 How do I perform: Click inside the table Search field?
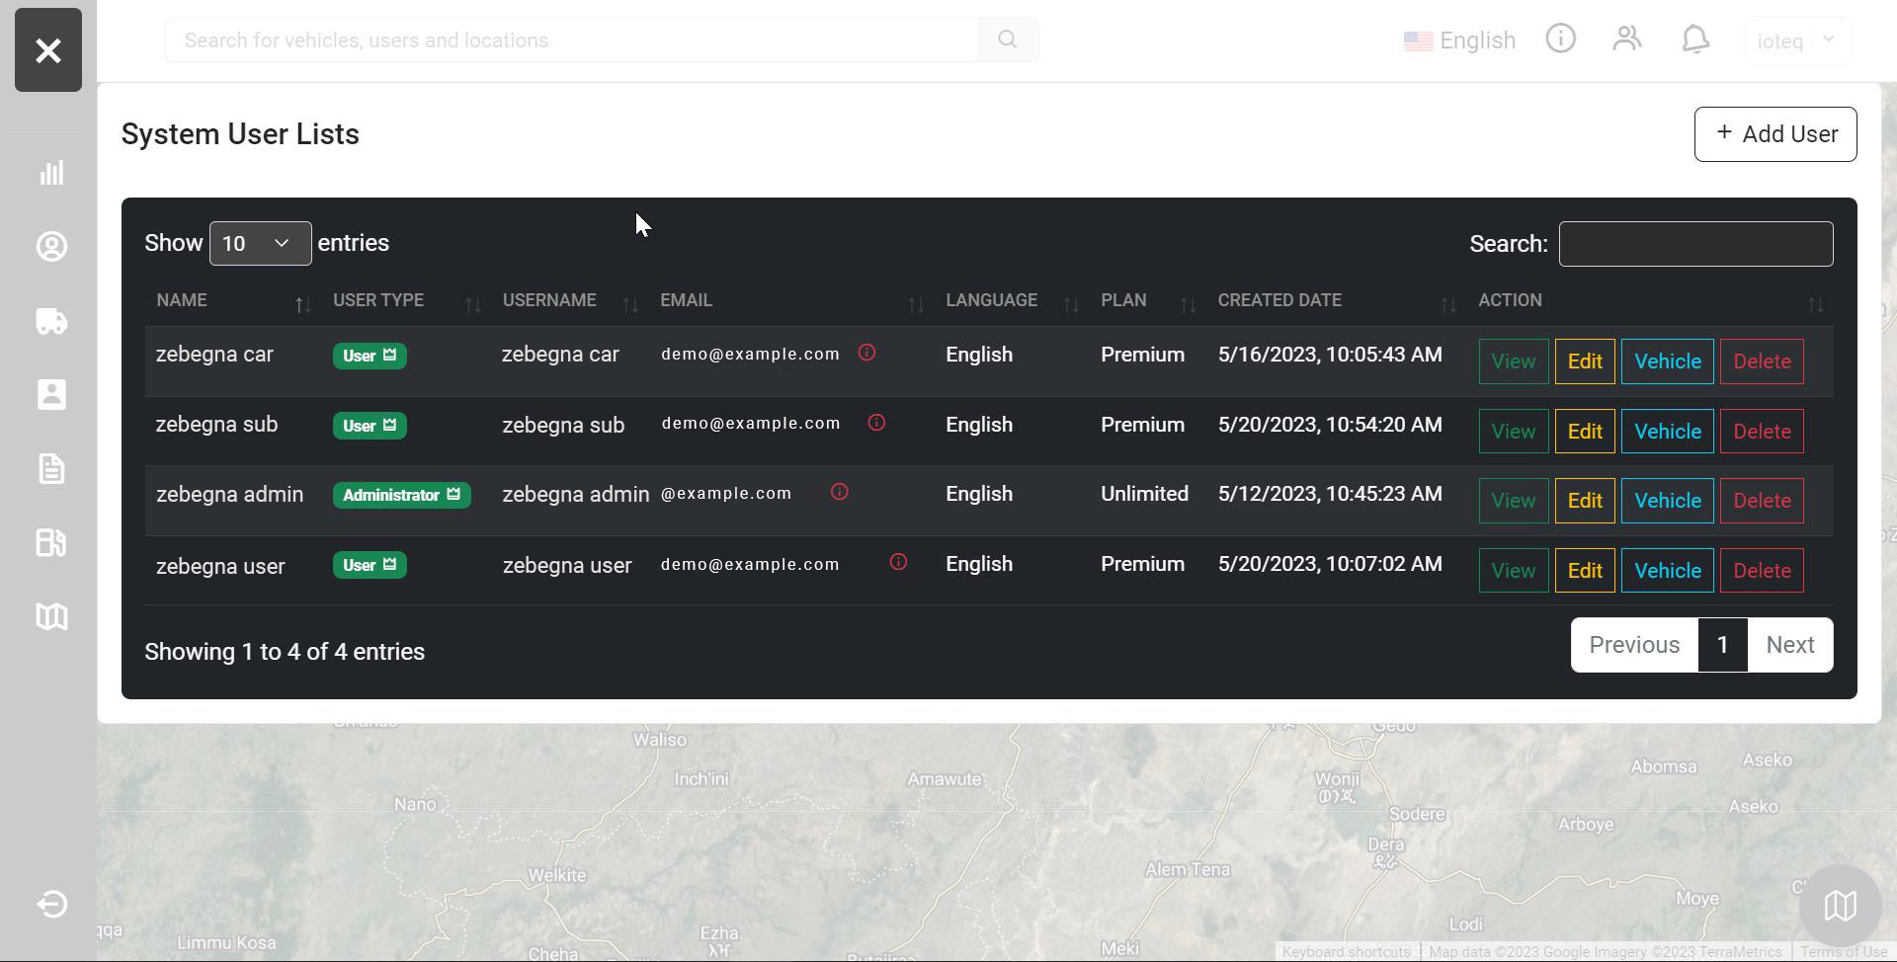coord(1695,243)
